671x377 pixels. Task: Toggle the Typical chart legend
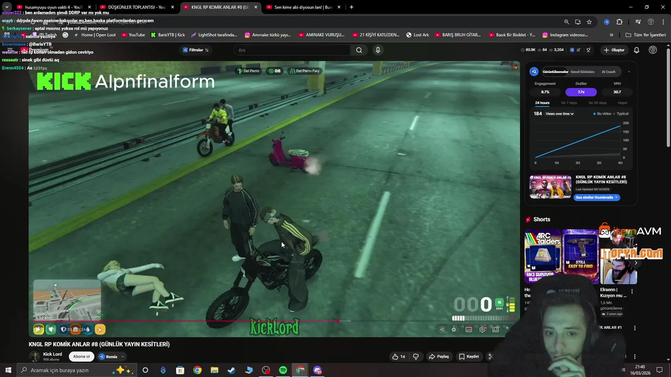[x=621, y=114]
